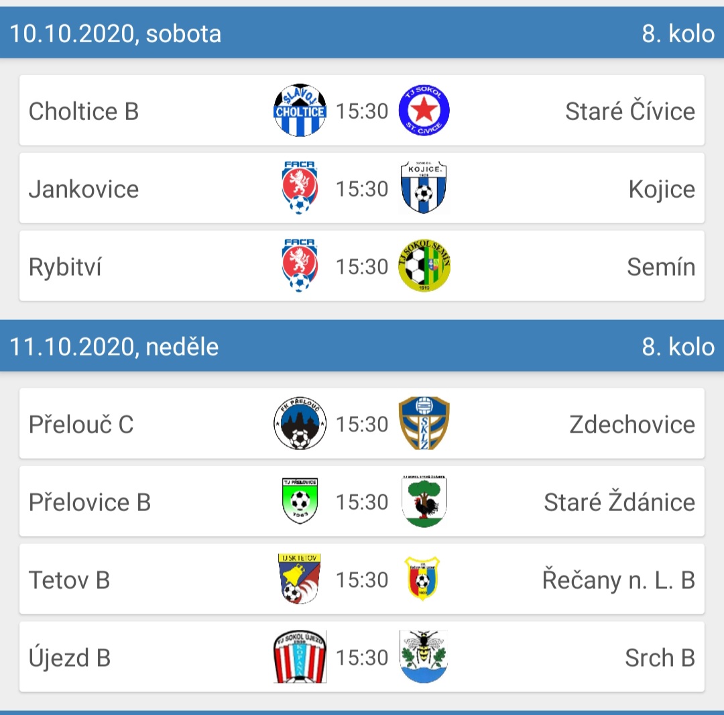Tap the TJ Sokol Semín round logo
Viewport: 724px width, 715px height.
coord(424,266)
